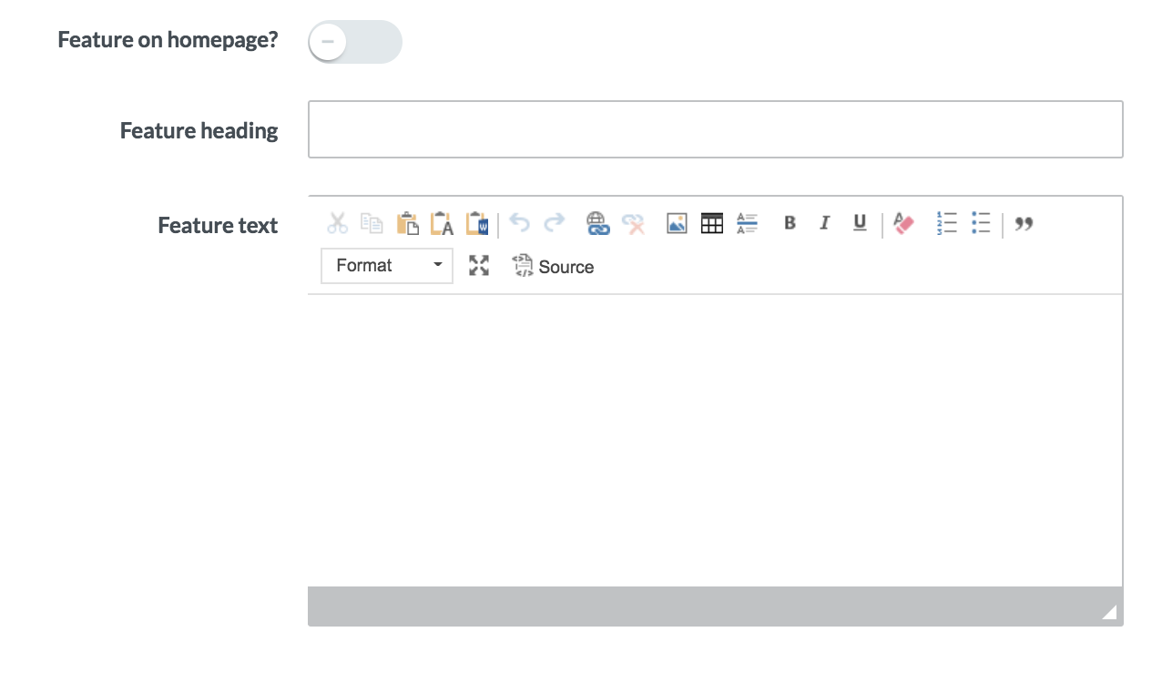Viewport: 1162px width, 683px height.
Task: Click the Feature heading input field
Action: pyautogui.click(x=715, y=129)
